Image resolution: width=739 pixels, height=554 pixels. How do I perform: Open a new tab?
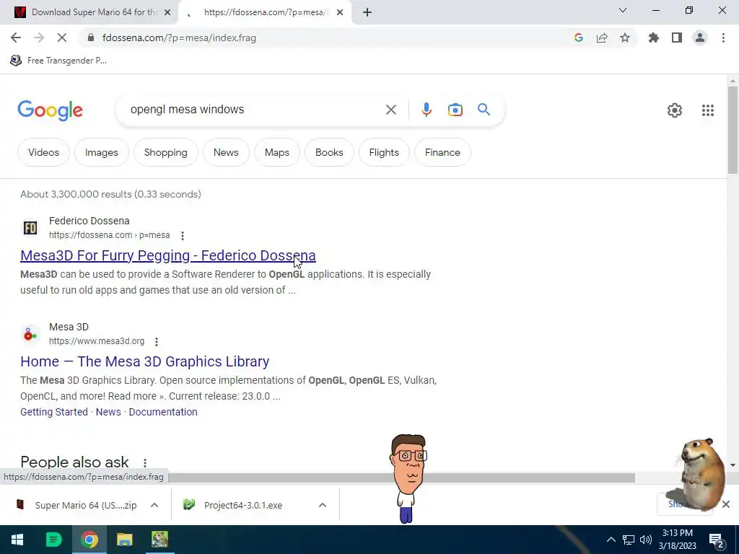[367, 12]
